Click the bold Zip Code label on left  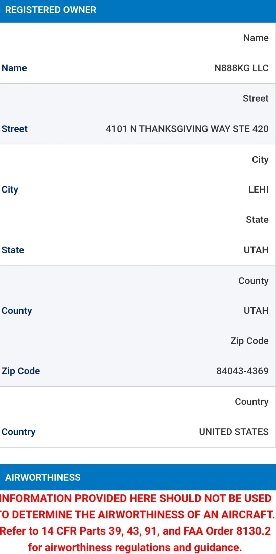tap(21, 371)
